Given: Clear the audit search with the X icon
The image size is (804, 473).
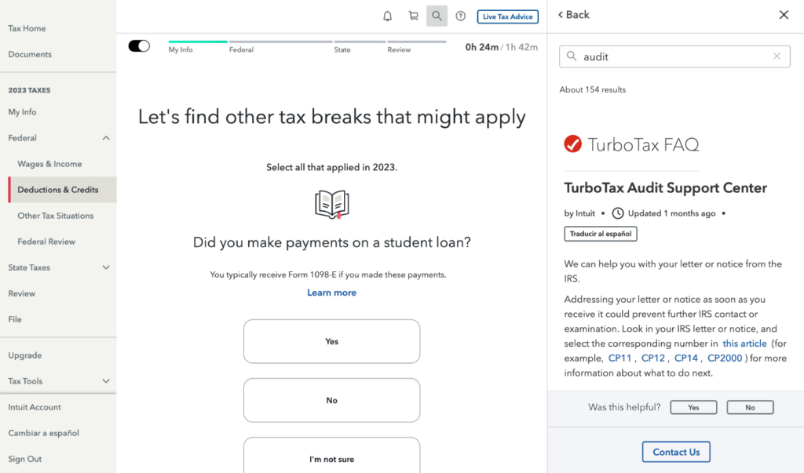Looking at the screenshot, I should (x=777, y=56).
